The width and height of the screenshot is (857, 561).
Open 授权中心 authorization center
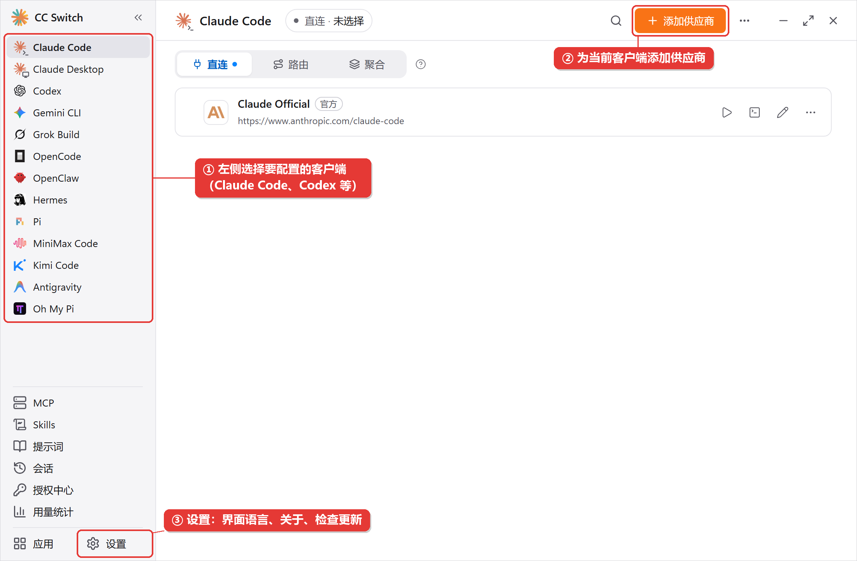(78, 490)
